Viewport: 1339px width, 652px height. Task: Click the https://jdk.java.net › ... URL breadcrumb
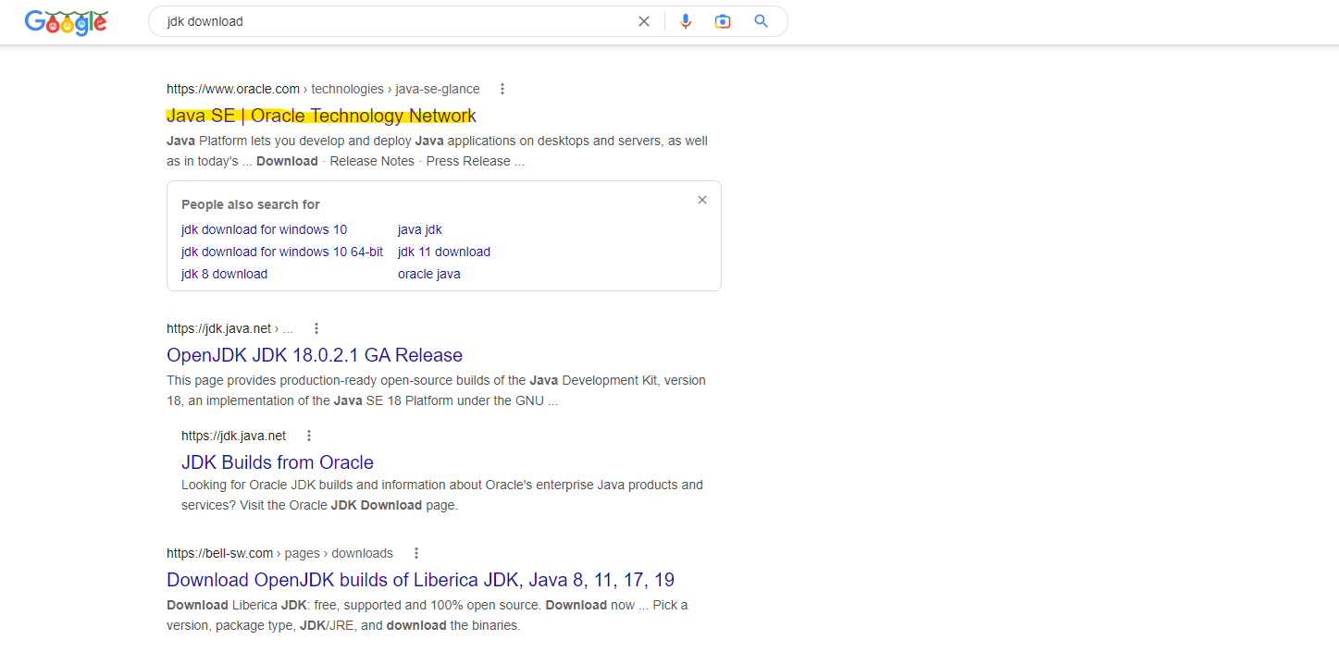point(229,328)
